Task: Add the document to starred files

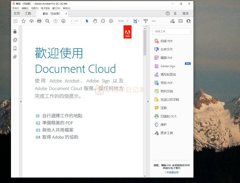Action: 23,21
